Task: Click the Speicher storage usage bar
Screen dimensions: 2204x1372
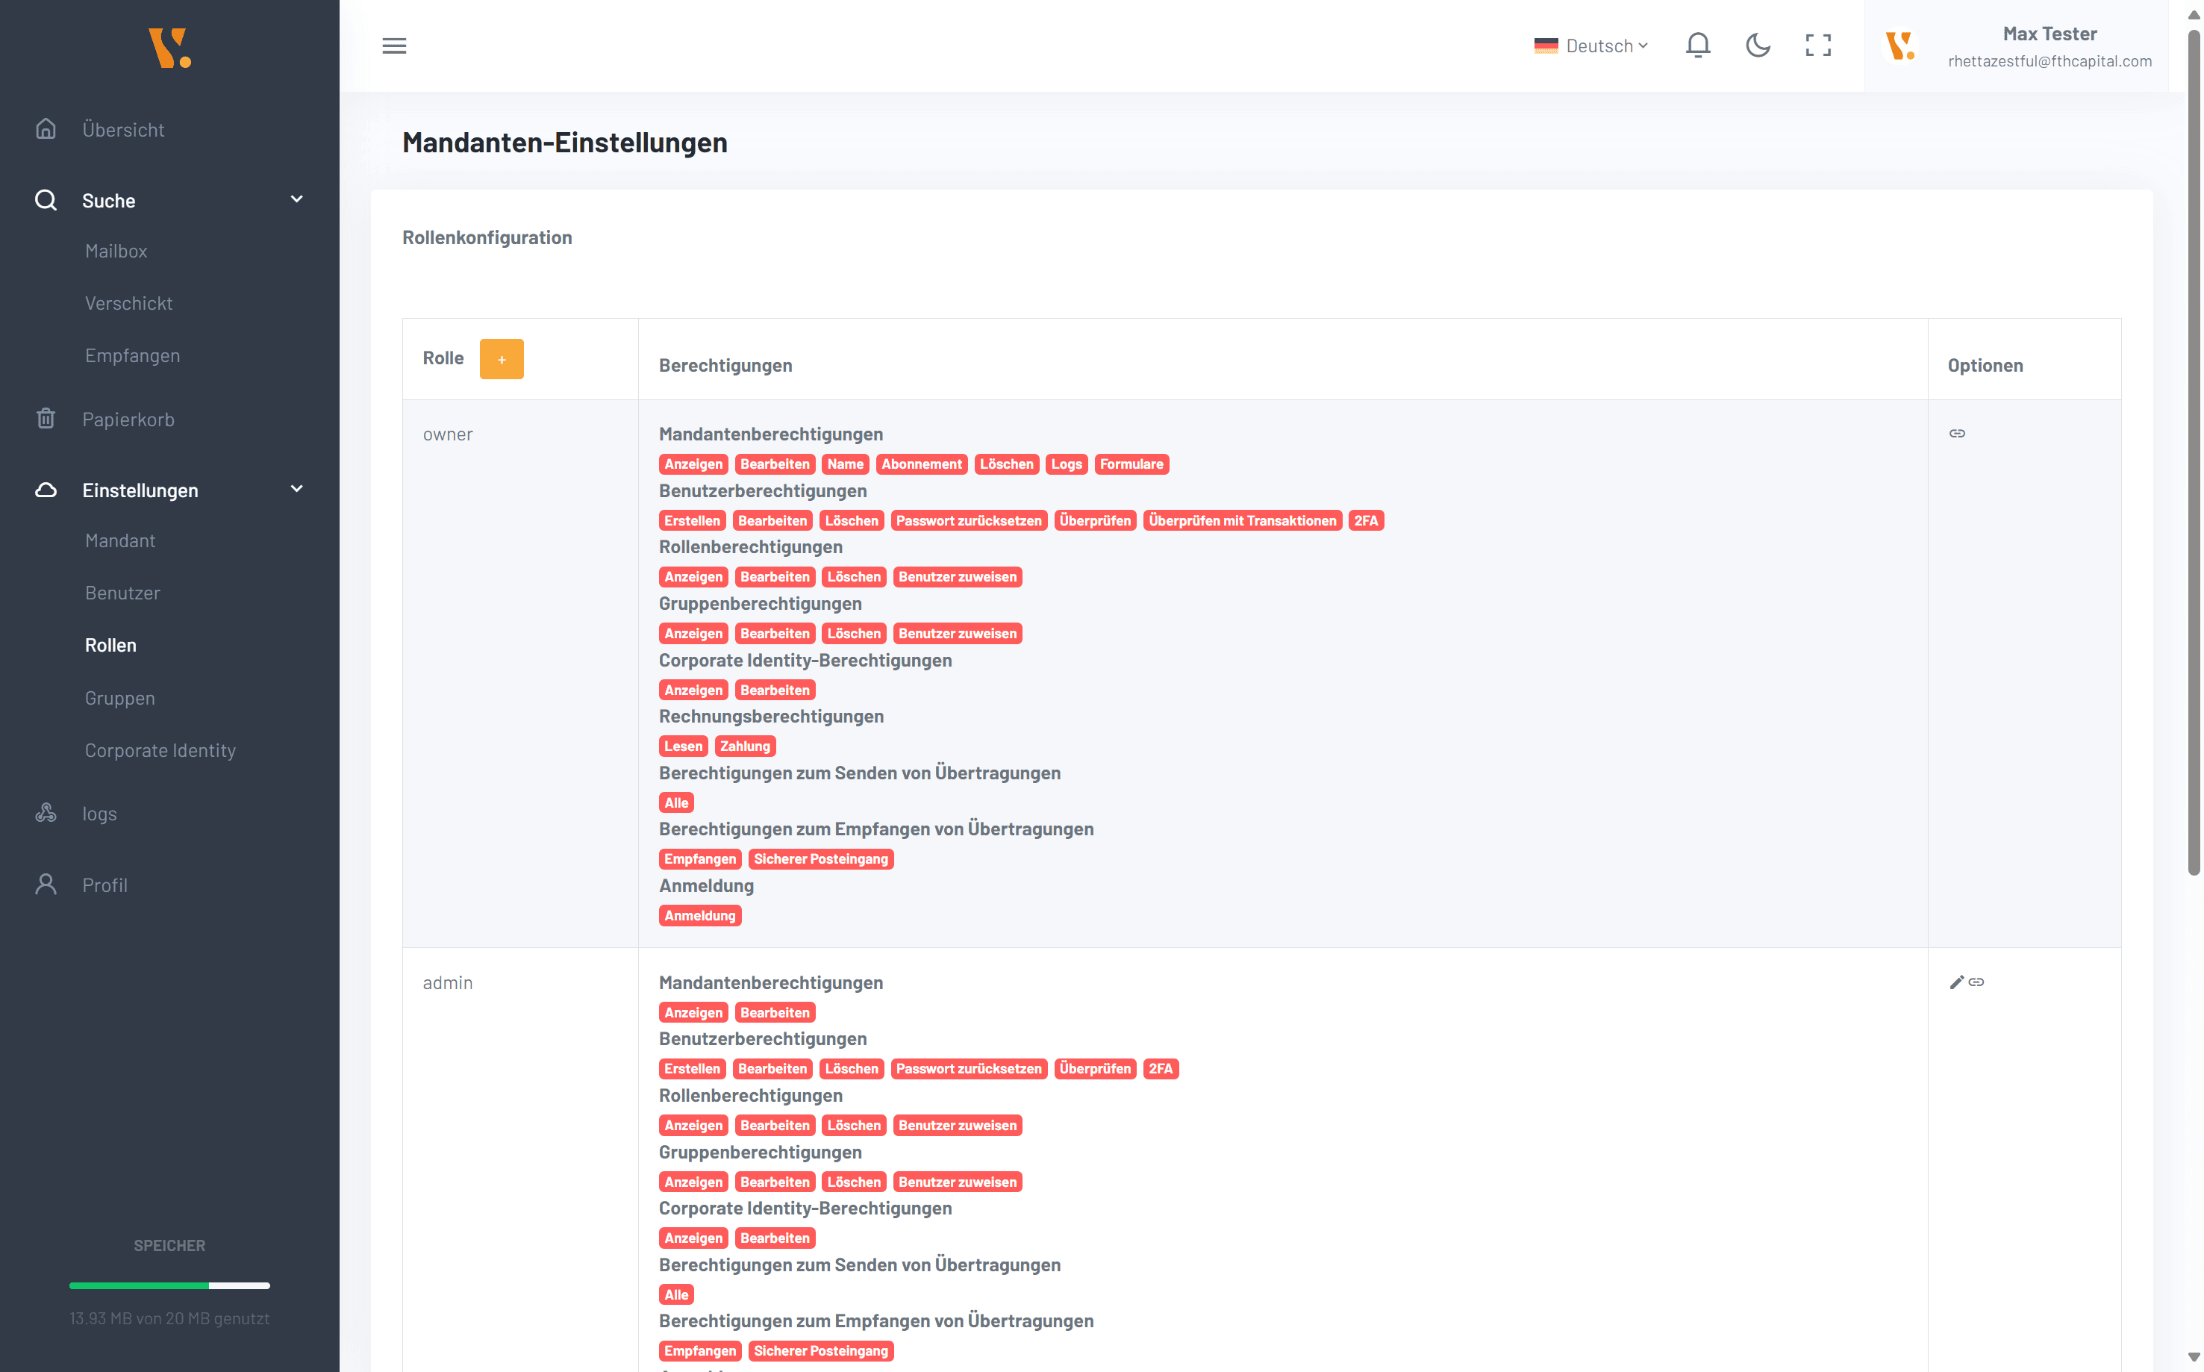Action: [x=169, y=1286]
